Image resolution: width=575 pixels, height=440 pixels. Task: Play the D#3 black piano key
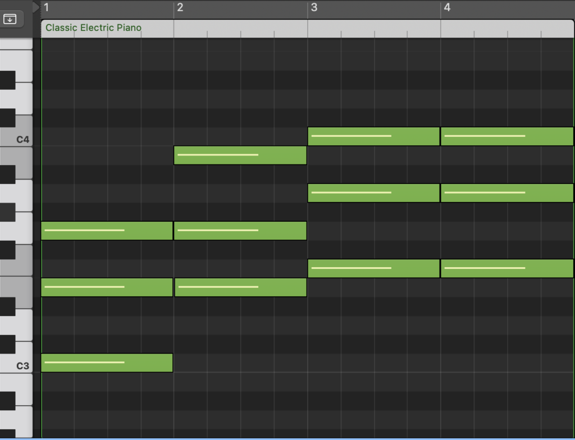pyautogui.click(x=7, y=306)
